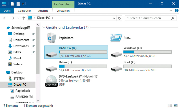Click "1 Element ausgewählt" in status bar
This screenshot has height=108, width=179.
(x=38, y=106)
